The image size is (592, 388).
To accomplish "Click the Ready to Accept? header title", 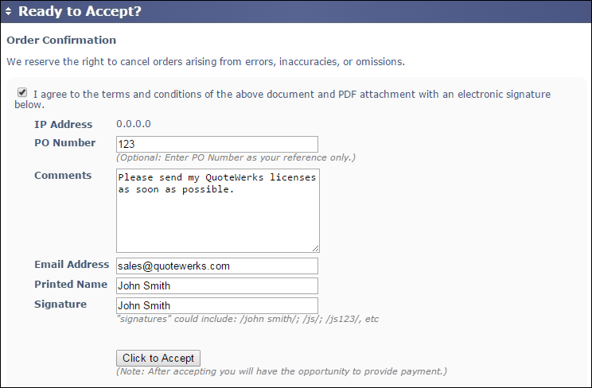I will coord(80,12).
